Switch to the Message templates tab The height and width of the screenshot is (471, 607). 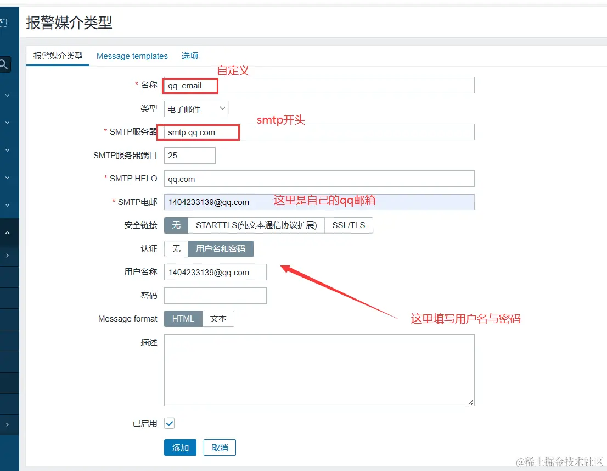click(x=132, y=56)
